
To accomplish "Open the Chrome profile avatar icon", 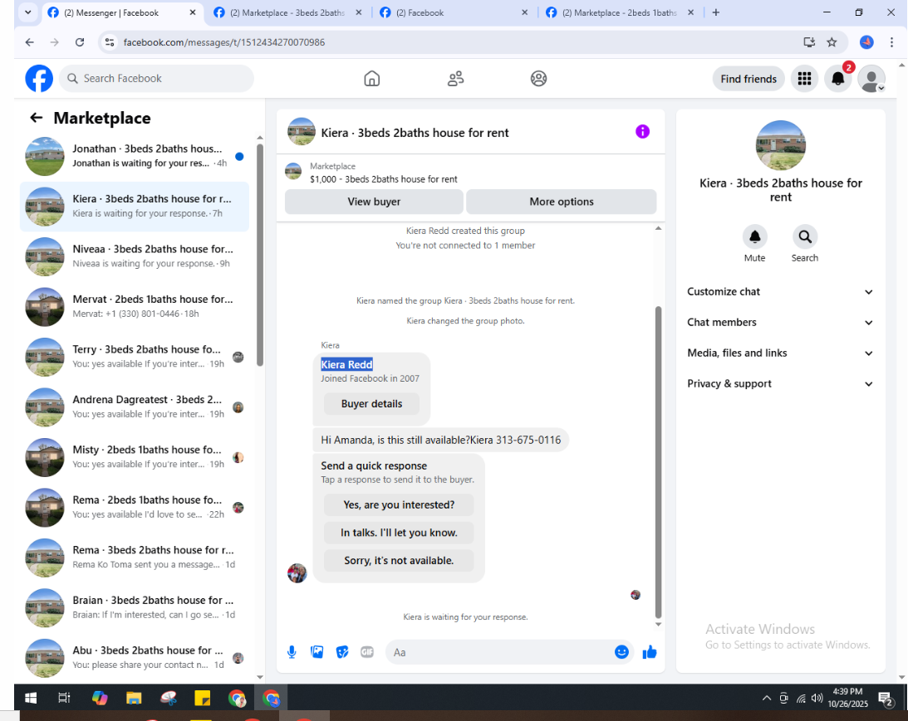I will [x=866, y=42].
